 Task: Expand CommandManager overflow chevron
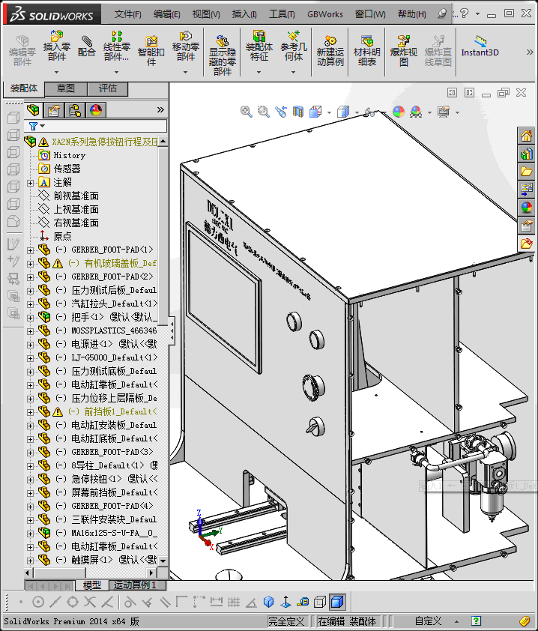point(530,52)
